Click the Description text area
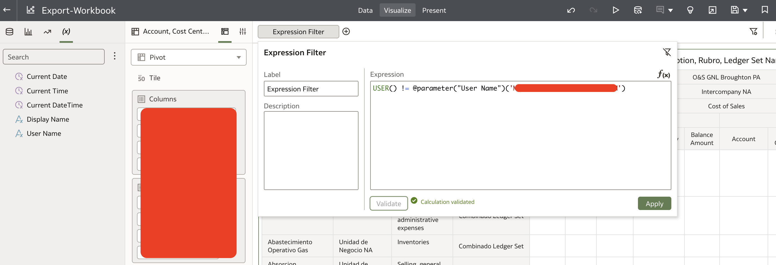 click(x=311, y=150)
